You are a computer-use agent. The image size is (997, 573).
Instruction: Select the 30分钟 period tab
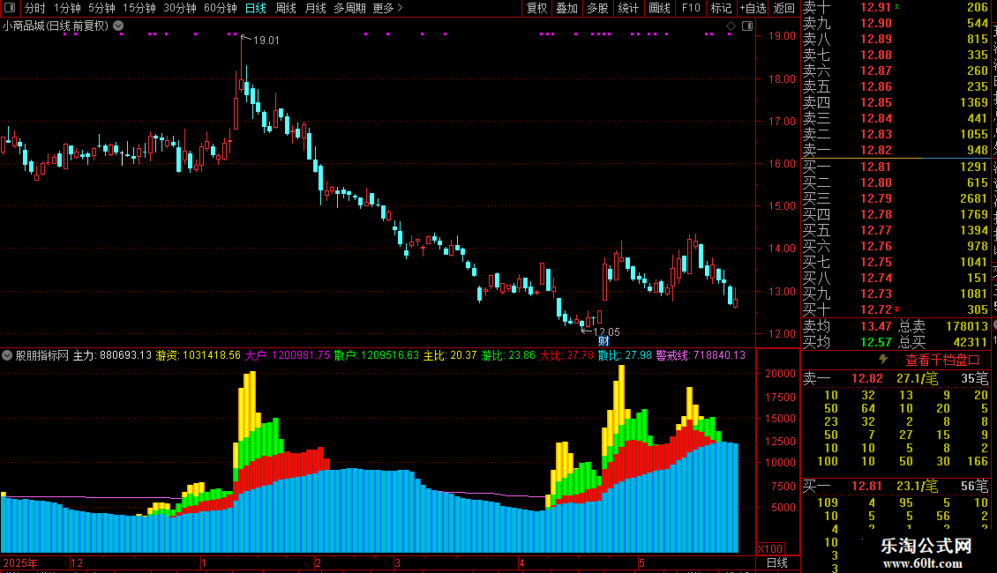(180, 8)
